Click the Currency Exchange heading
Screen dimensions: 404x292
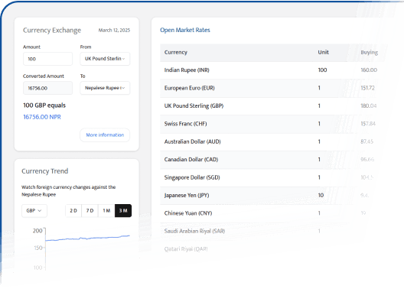tap(52, 31)
